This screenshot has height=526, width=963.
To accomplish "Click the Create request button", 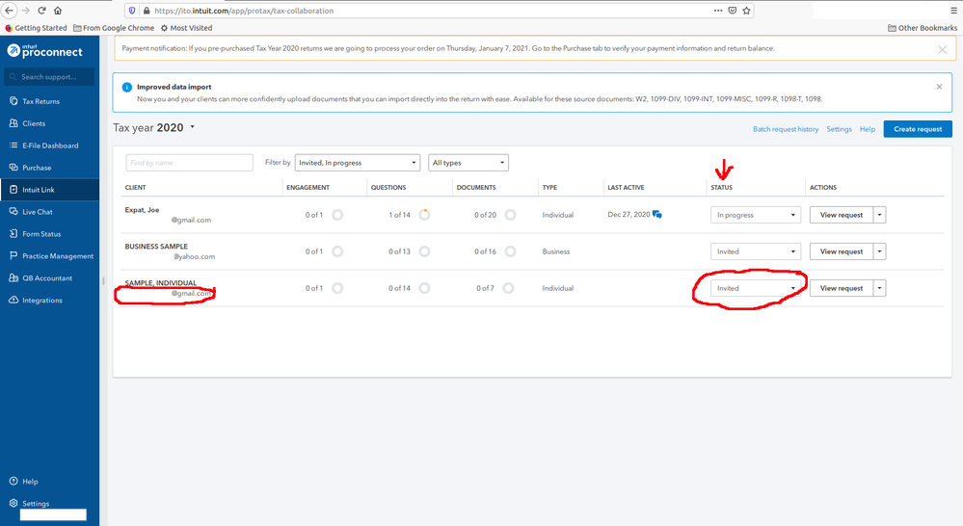I will [917, 129].
